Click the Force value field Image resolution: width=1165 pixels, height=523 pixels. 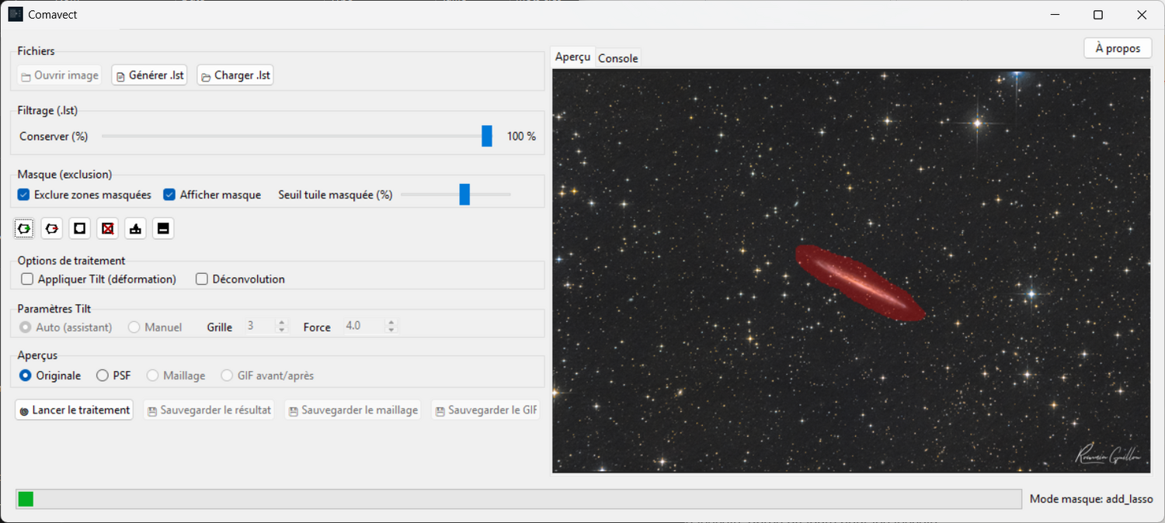click(x=364, y=327)
